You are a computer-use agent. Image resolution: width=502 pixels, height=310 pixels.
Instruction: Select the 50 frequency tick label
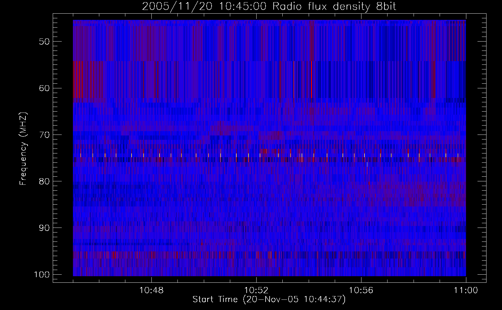point(44,42)
